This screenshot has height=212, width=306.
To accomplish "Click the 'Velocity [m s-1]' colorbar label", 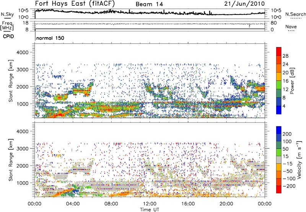I will coord(299,160).
